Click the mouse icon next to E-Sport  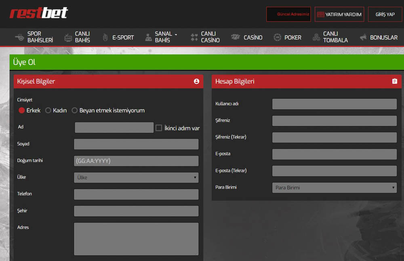pos(105,38)
